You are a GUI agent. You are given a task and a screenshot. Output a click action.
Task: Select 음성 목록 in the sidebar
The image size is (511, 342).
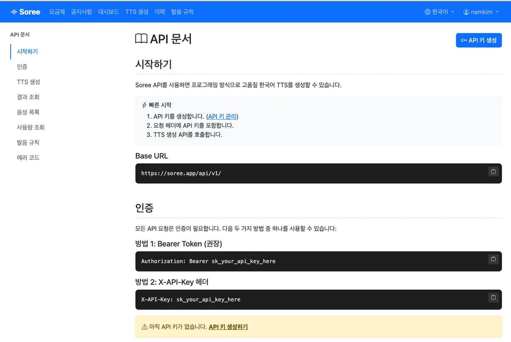pyautogui.click(x=28, y=112)
